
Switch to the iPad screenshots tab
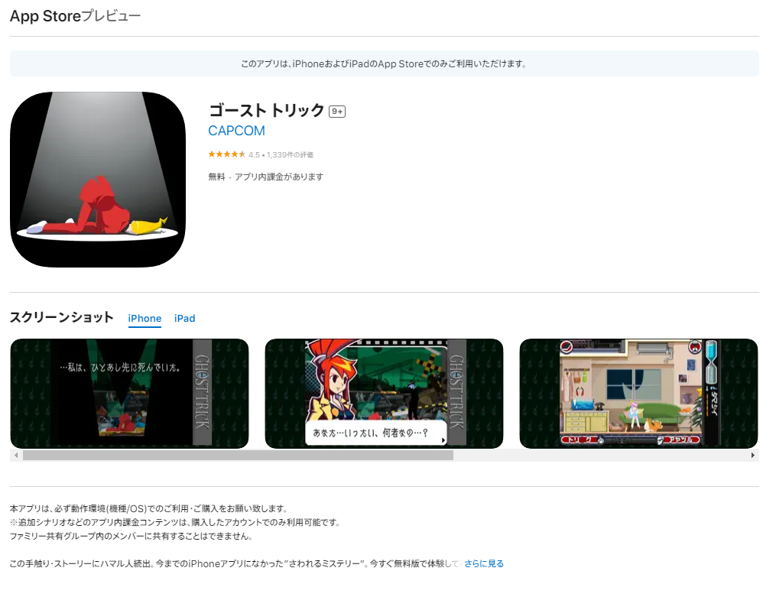pos(184,319)
